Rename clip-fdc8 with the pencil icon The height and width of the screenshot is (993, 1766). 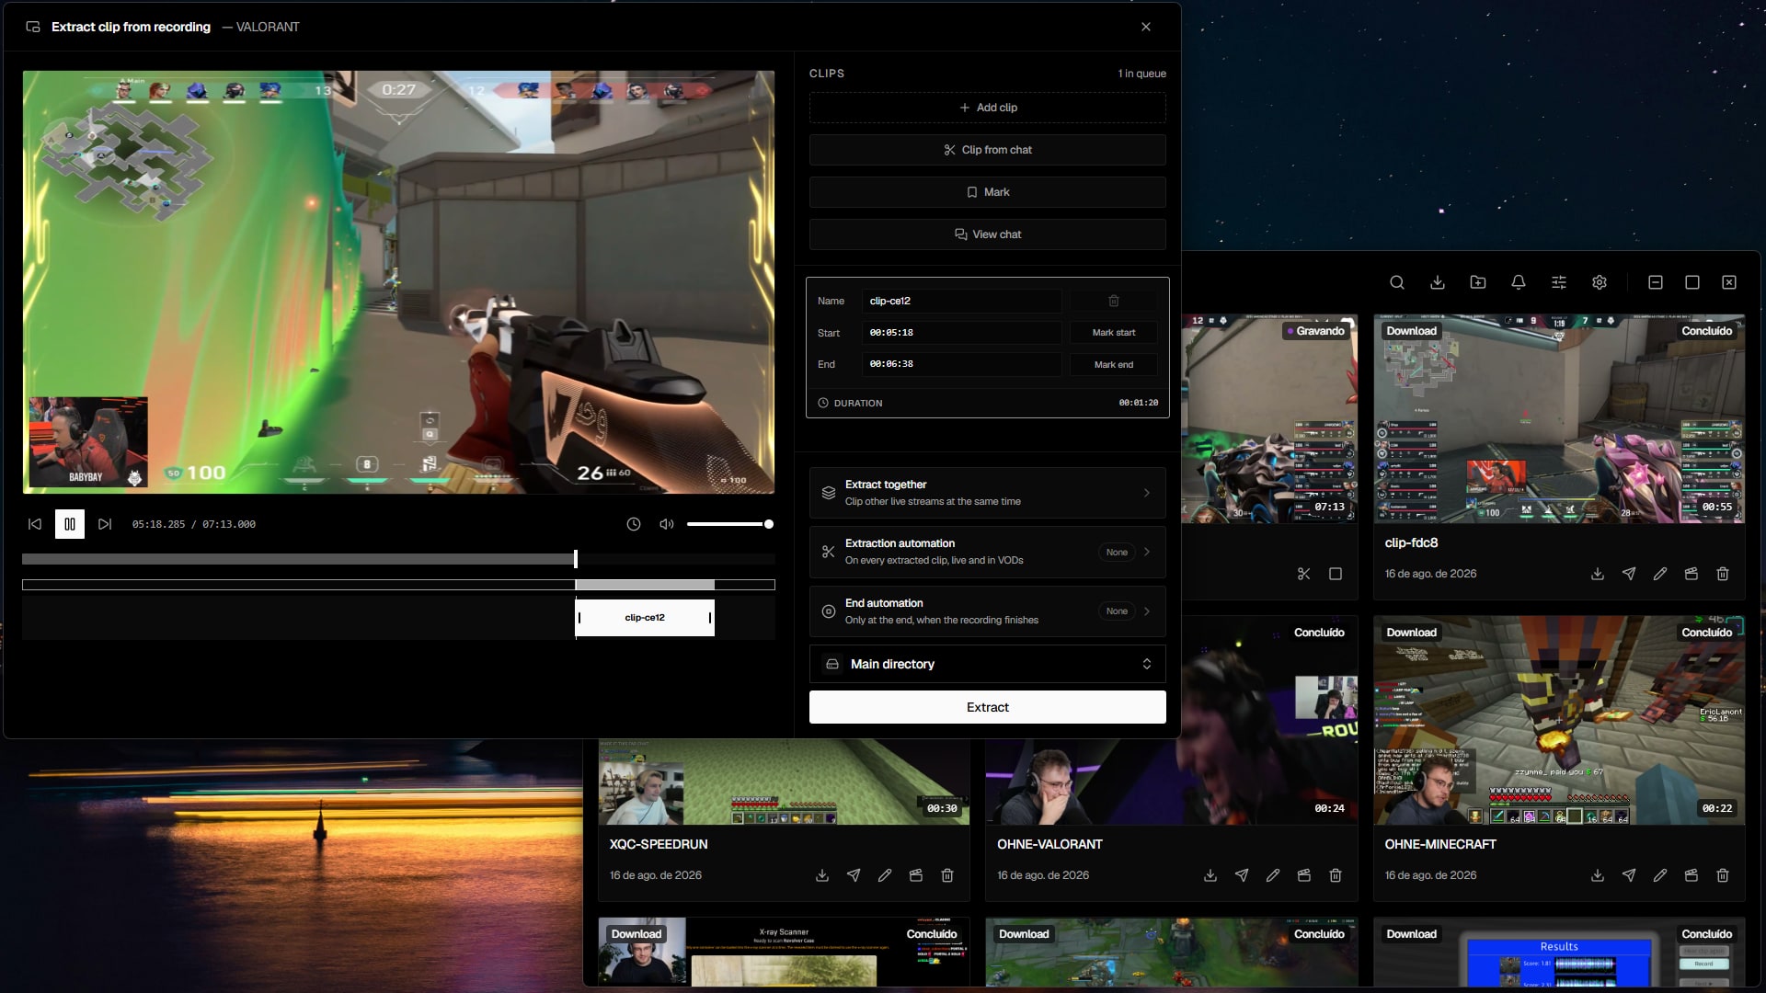pyautogui.click(x=1660, y=574)
